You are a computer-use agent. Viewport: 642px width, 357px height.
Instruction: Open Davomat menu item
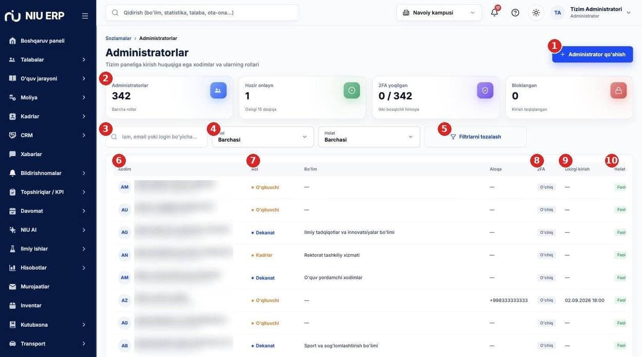coord(48,211)
